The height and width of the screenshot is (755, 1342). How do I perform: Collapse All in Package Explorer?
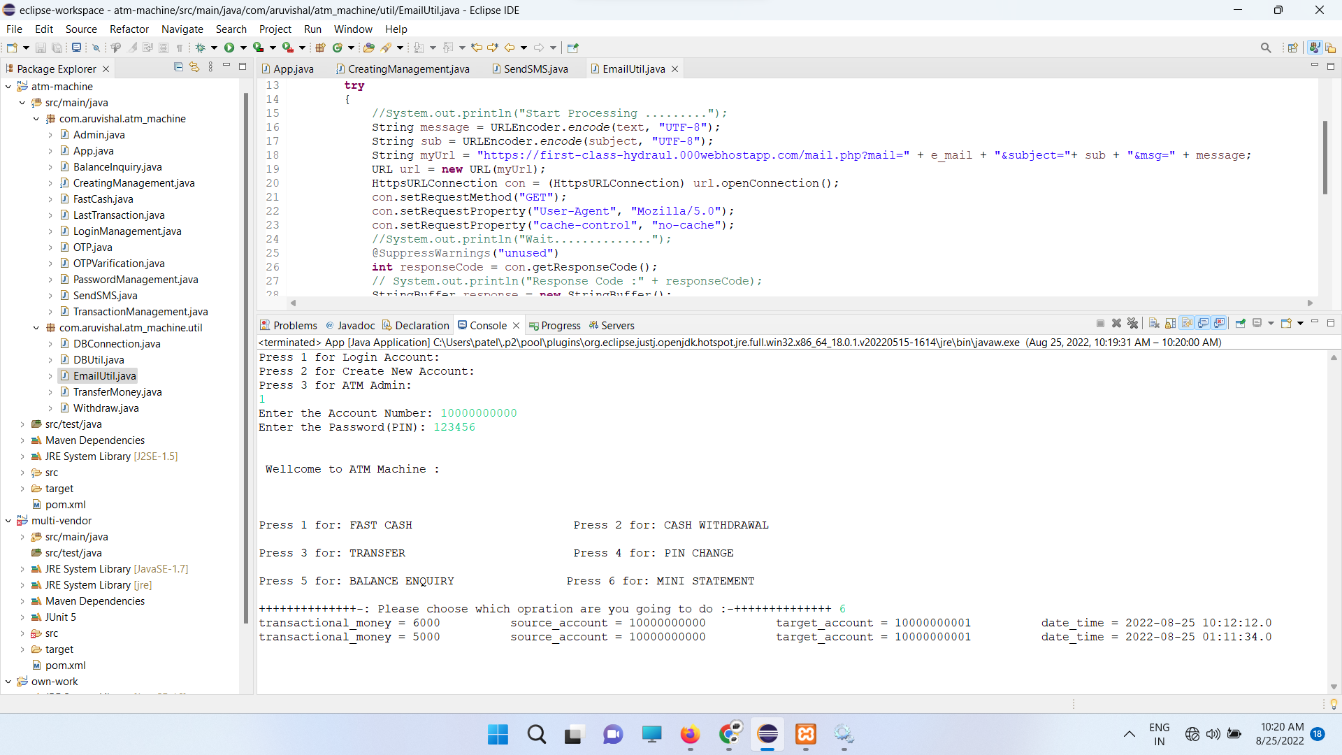pos(178,66)
